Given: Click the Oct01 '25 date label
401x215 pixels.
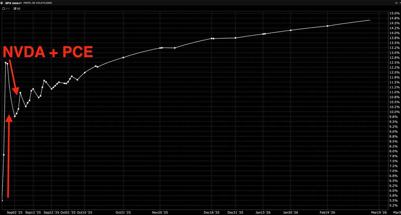Looking at the screenshot, I should pyautogui.click(x=68, y=212).
